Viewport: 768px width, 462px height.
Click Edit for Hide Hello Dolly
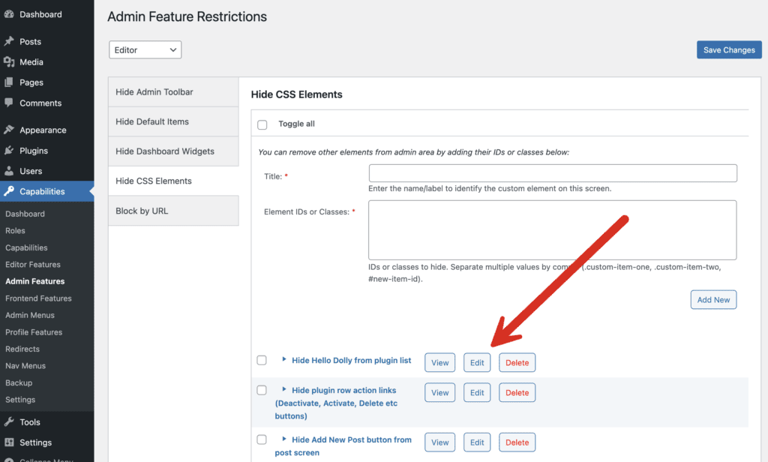click(477, 363)
